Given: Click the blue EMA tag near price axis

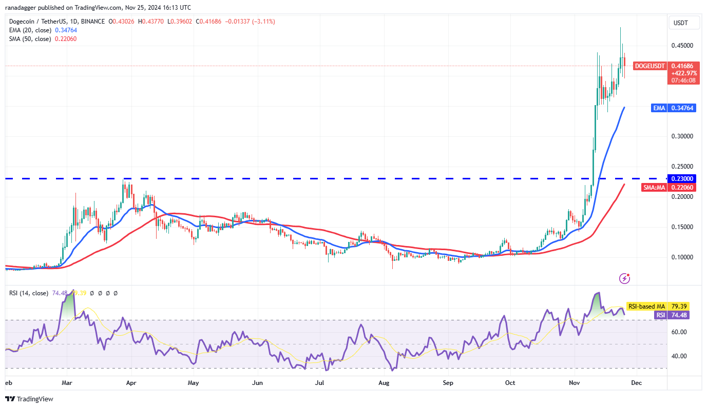Looking at the screenshot, I should pyautogui.click(x=659, y=108).
